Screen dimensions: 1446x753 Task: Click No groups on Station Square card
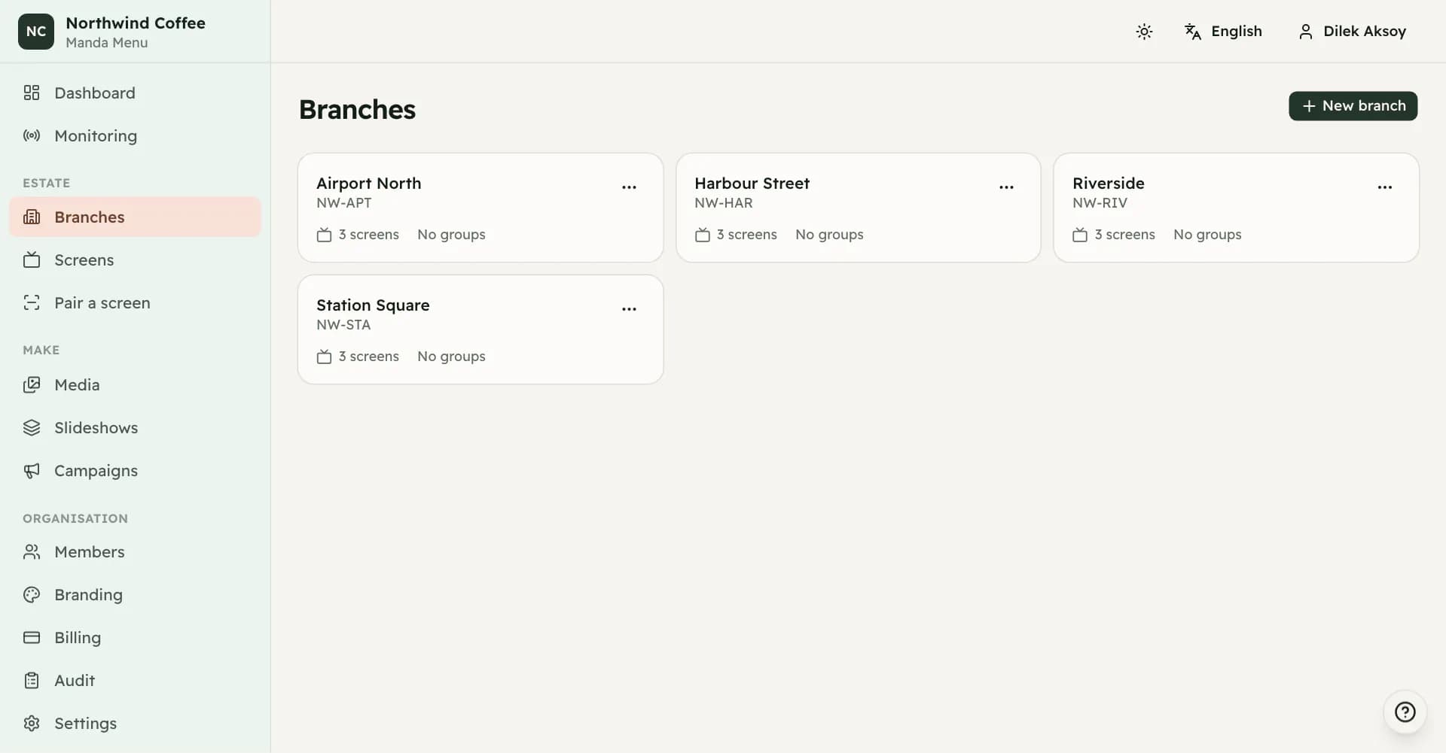[451, 357]
